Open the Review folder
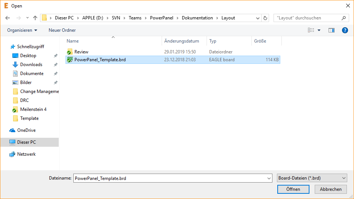 [81, 52]
